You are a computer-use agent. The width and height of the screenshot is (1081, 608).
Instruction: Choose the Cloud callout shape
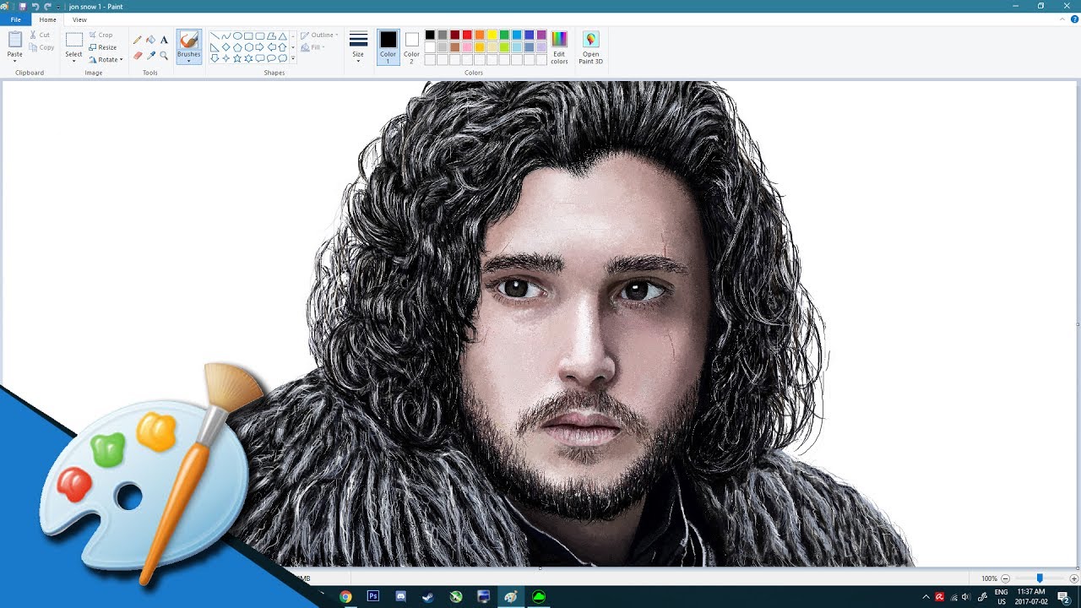[x=283, y=58]
